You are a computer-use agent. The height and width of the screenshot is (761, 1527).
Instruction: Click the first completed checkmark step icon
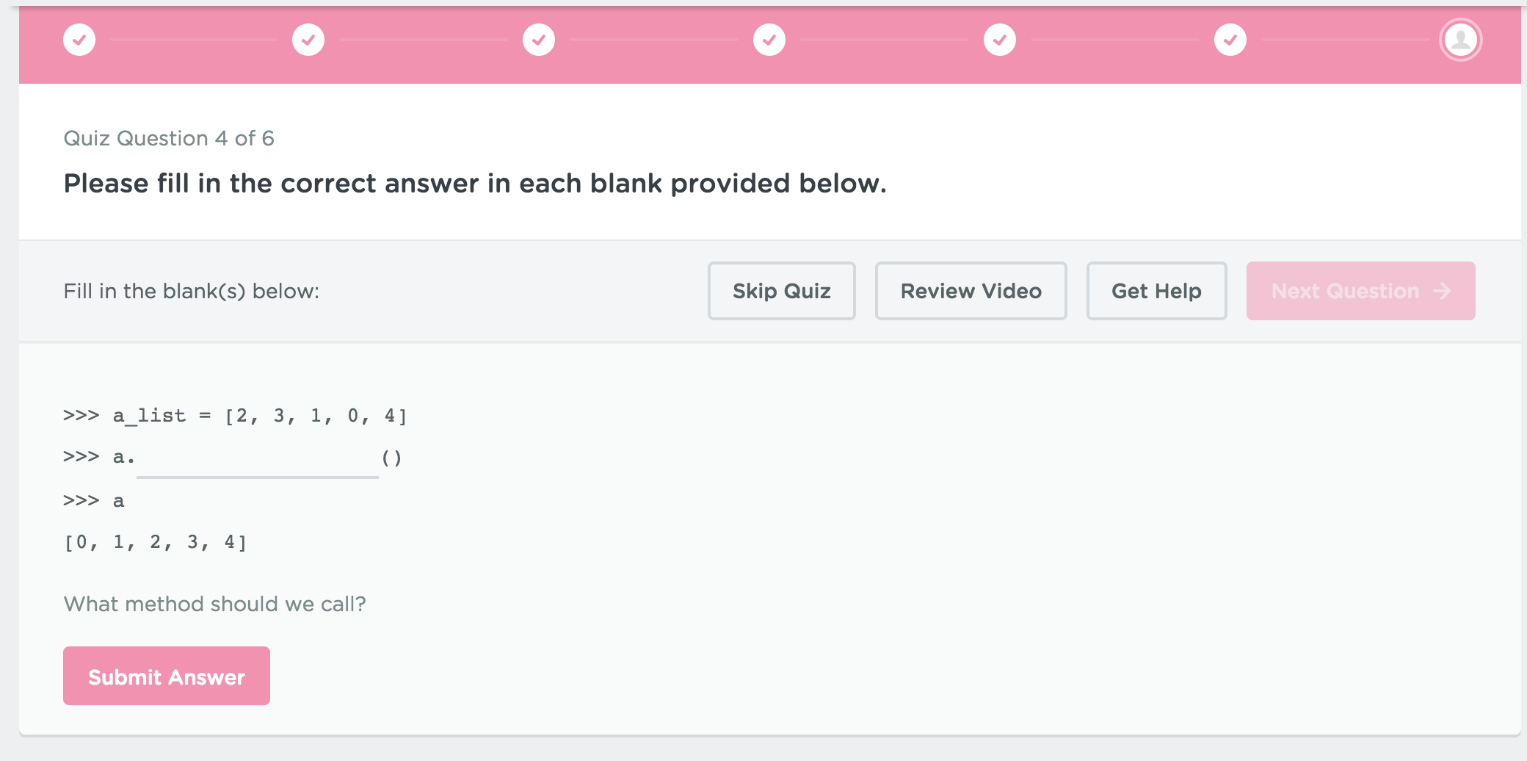[79, 40]
